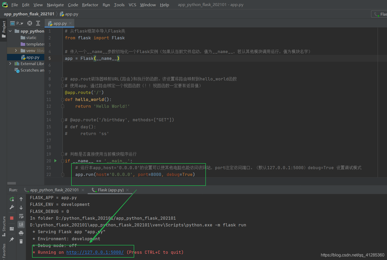
Task: Open the Structure tool window stripe
Action: click(4, 226)
